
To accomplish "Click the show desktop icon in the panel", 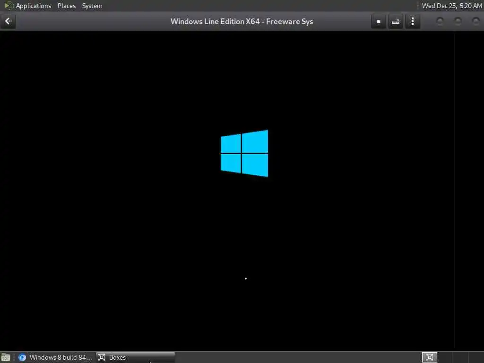I will (6, 357).
